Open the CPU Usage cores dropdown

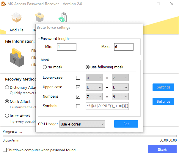[x=82, y=124]
